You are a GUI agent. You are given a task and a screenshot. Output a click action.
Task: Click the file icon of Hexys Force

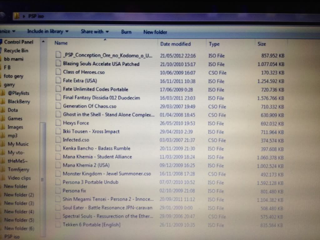point(58,122)
